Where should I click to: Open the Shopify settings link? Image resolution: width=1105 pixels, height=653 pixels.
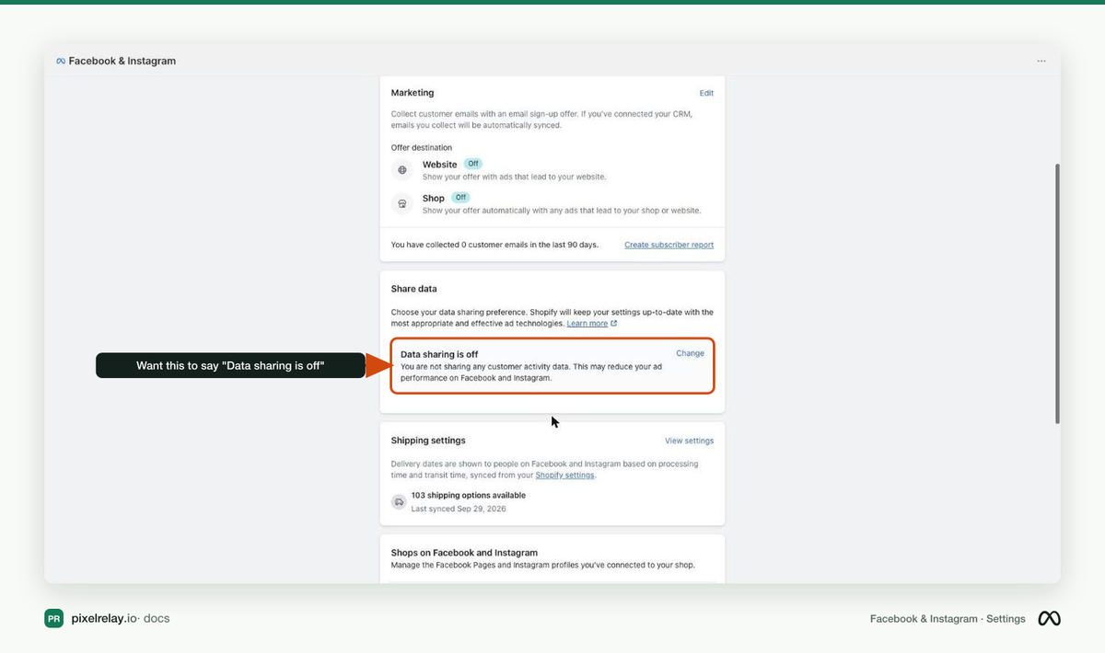(x=564, y=475)
